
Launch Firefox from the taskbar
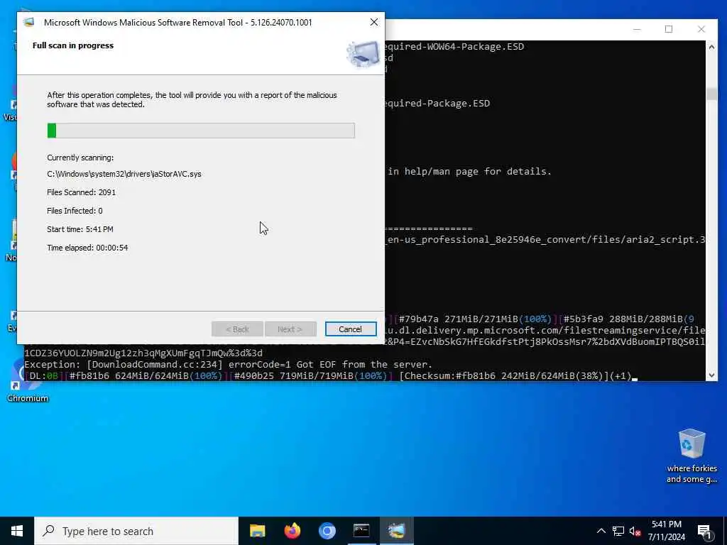(292, 531)
